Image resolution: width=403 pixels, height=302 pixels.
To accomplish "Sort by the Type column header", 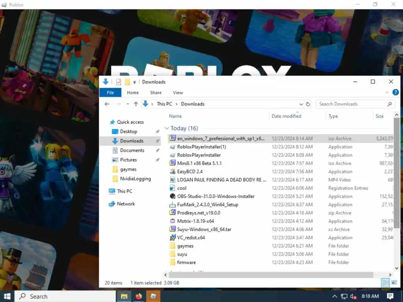I will point(333,116).
